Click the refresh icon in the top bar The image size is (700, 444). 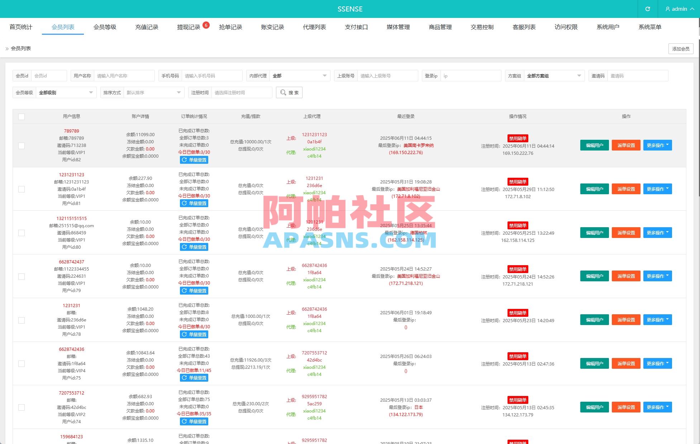[x=647, y=9]
